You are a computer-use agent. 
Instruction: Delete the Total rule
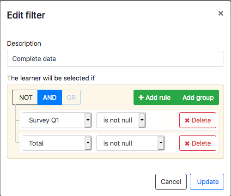tap(198, 143)
